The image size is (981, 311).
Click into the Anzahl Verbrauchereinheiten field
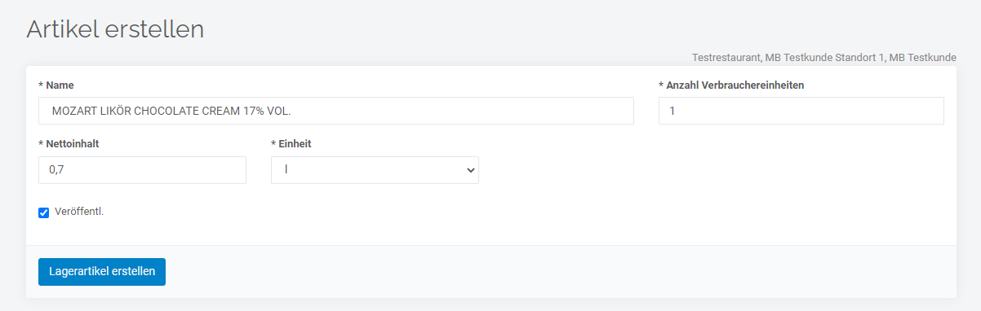pos(801,111)
